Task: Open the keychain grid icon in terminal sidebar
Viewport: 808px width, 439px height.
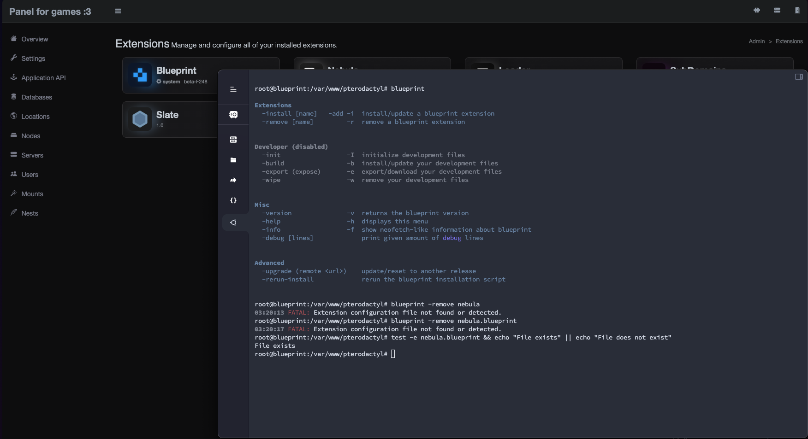Action: [233, 140]
